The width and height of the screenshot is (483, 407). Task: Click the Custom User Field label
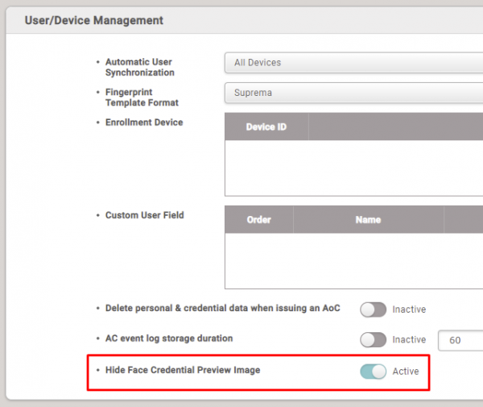tap(145, 215)
